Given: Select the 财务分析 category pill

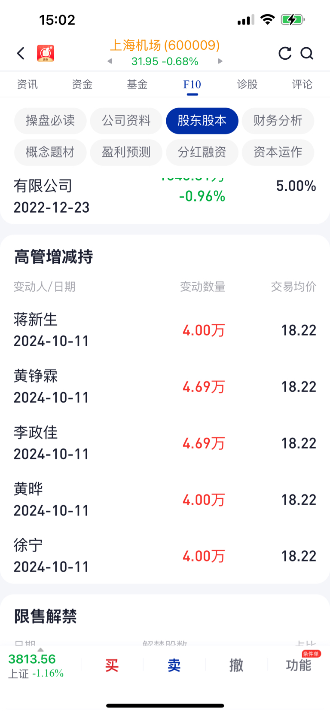Looking at the screenshot, I should (278, 121).
